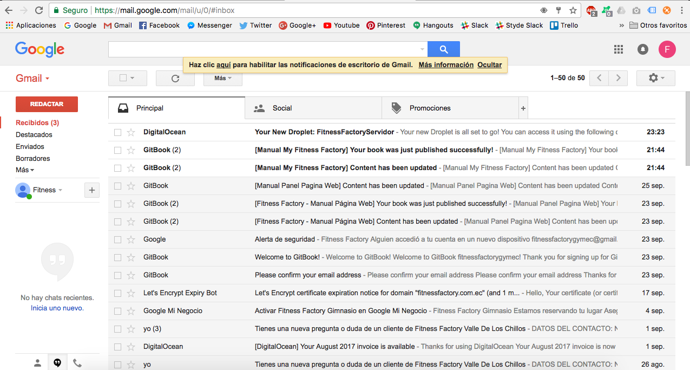The height and width of the screenshot is (370, 690).
Task: Open the account avatar F
Action: pos(667,49)
